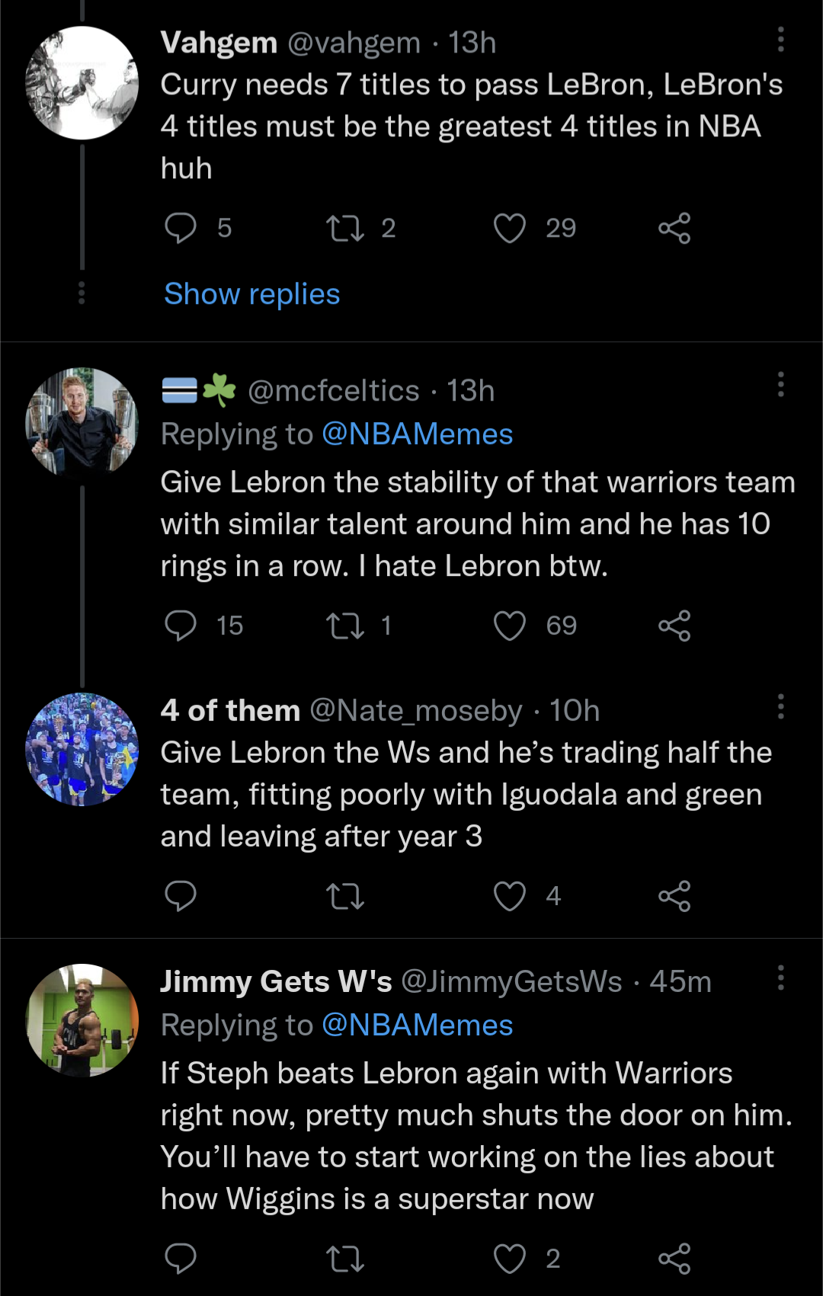Reply to @mcfceltics tweet with 15 replies
This screenshot has width=823, height=1296.
[x=181, y=626]
